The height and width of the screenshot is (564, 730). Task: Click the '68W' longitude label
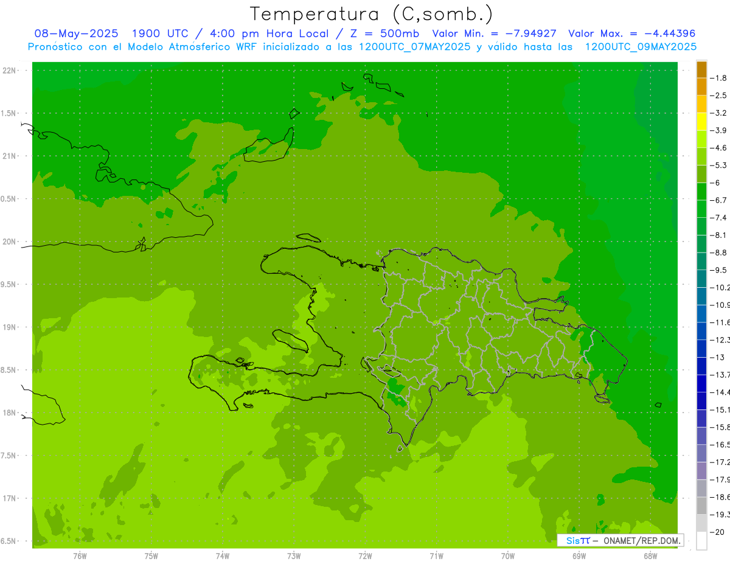pyautogui.click(x=650, y=555)
